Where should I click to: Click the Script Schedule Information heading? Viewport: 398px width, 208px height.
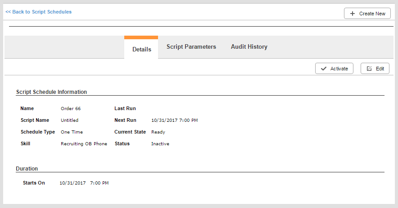click(x=51, y=92)
